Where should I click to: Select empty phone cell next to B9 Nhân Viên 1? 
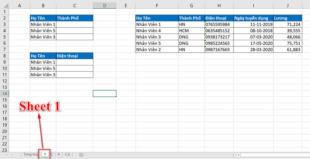coord(74,62)
